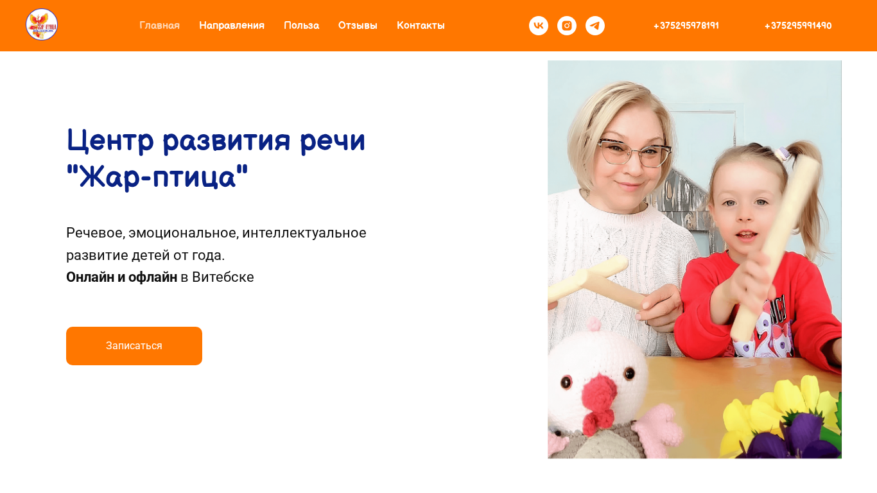
Task: Open the Направления menu item
Action: tap(232, 26)
